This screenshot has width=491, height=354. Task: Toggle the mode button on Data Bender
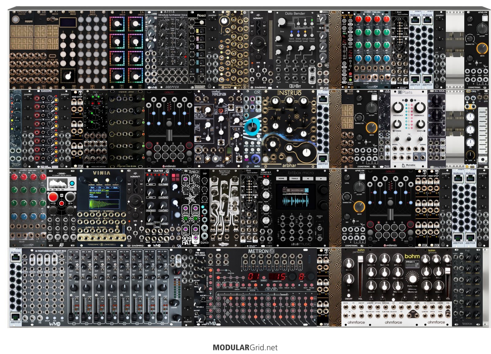pyautogui.click(x=312, y=24)
